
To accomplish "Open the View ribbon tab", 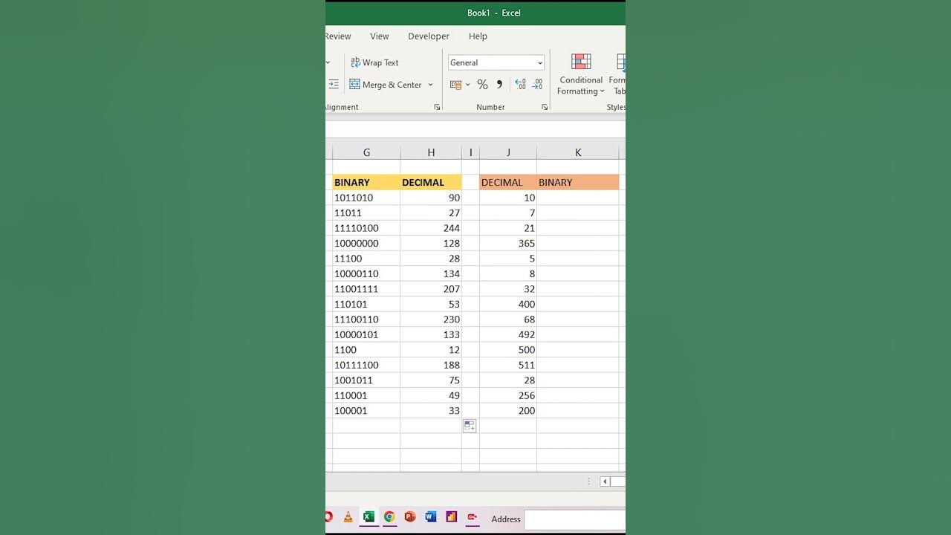I will (x=380, y=36).
